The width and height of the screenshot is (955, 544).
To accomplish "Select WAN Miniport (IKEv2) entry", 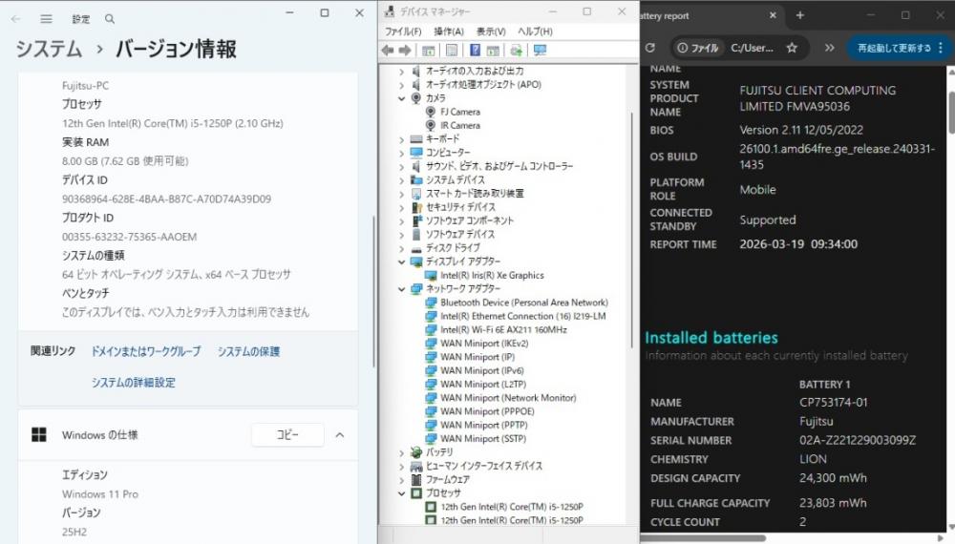I will tap(484, 344).
